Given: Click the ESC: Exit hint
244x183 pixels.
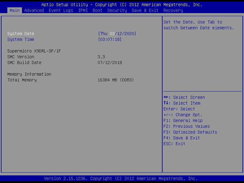Looking at the screenshot, I should point(174,144).
